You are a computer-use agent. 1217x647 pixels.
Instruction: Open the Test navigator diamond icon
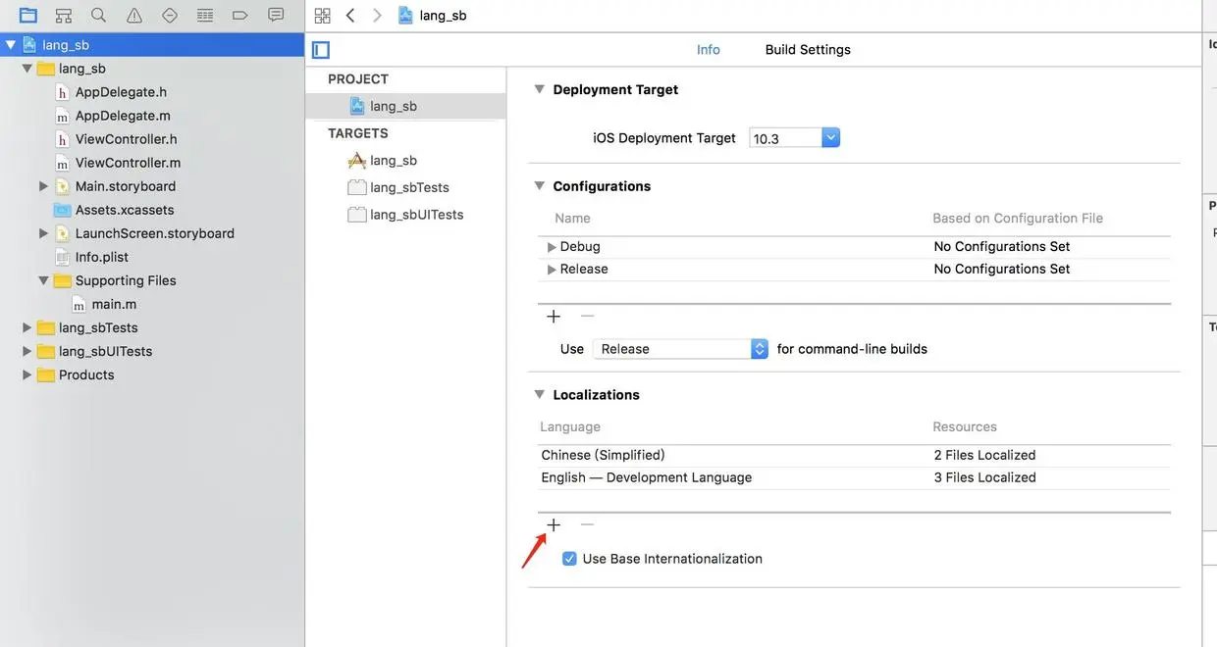(170, 15)
